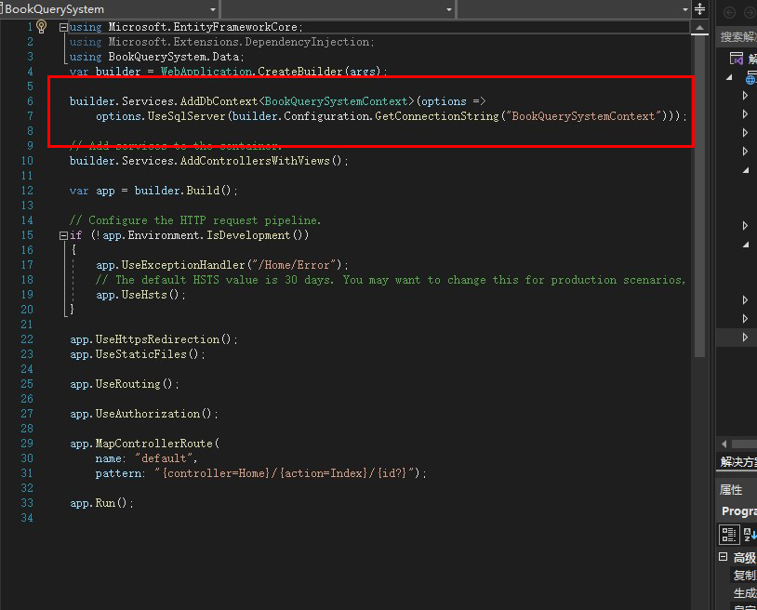Click line number 10 in the gutter
This screenshot has width=757, height=610.
coord(27,161)
